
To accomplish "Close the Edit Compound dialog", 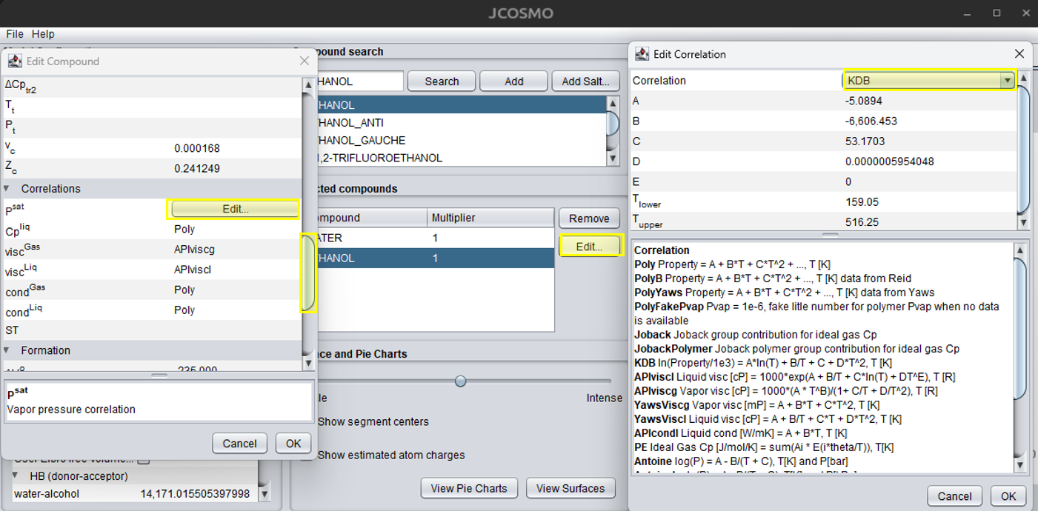I will 305,61.
